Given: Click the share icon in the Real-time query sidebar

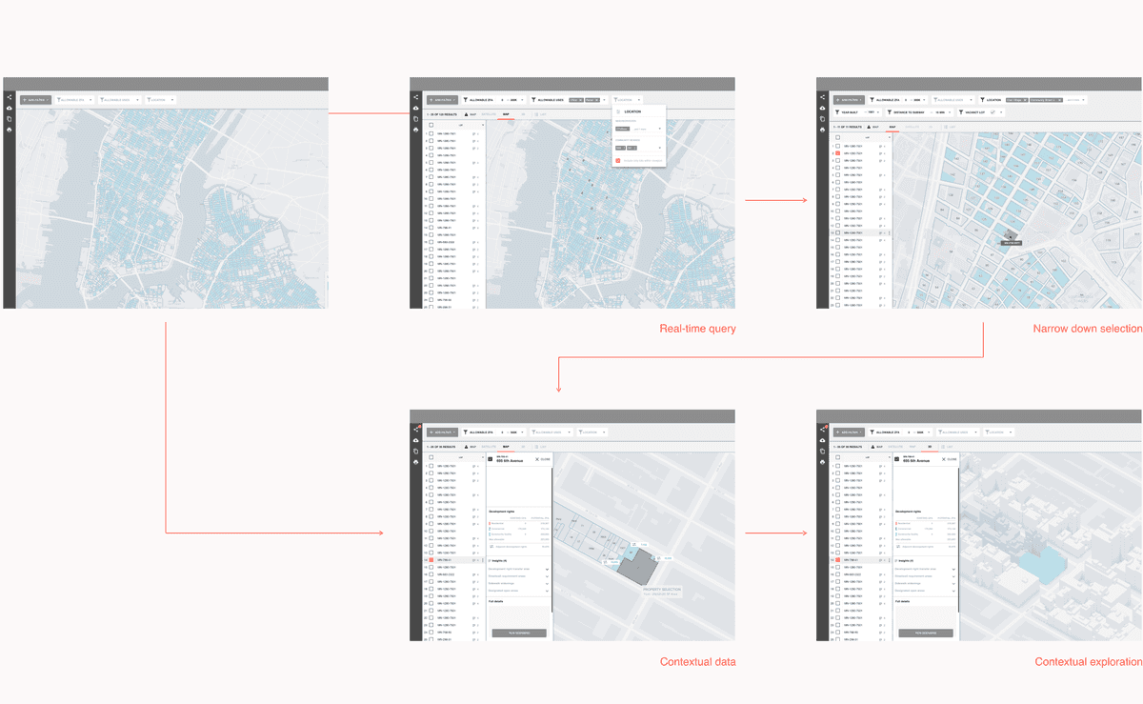Looking at the screenshot, I should click(x=415, y=97).
